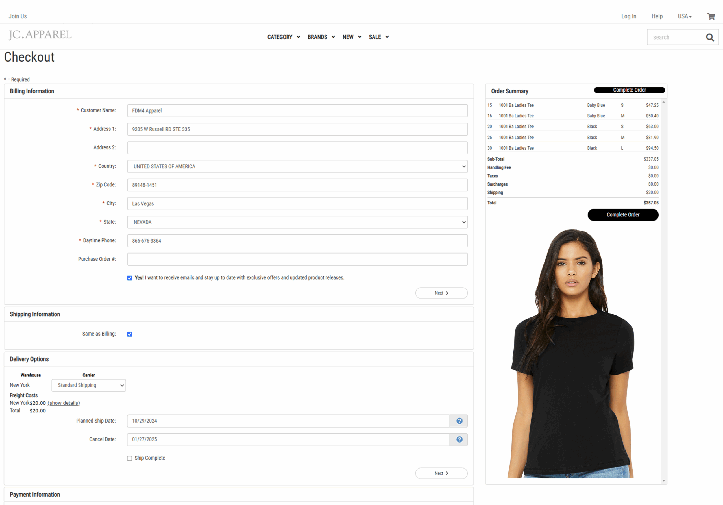Image resolution: width=723 pixels, height=505 pixels.
Task: Select the Baby Blue M order row
Action: tap(573, 116)
